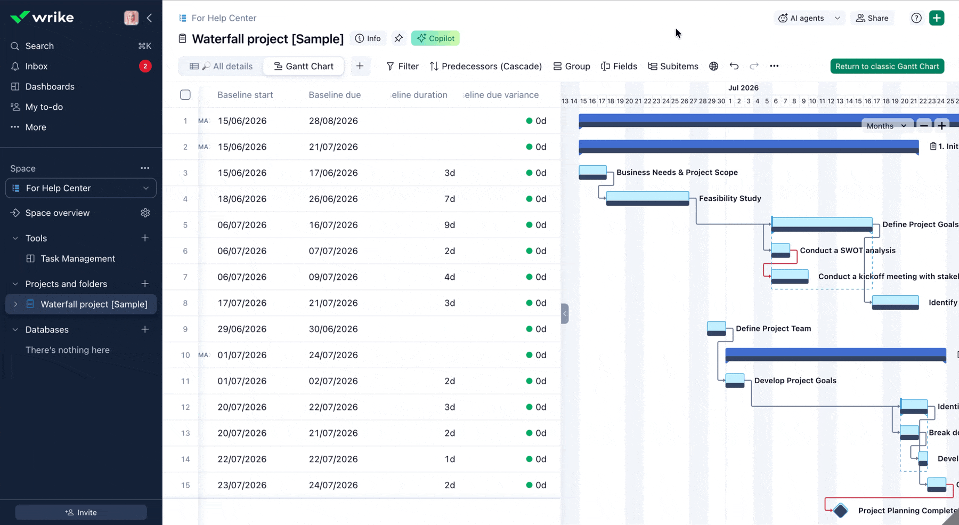Screen dimensions: 959x525
Task: Open Space overview settings gear
Action: tap(145, 213)
